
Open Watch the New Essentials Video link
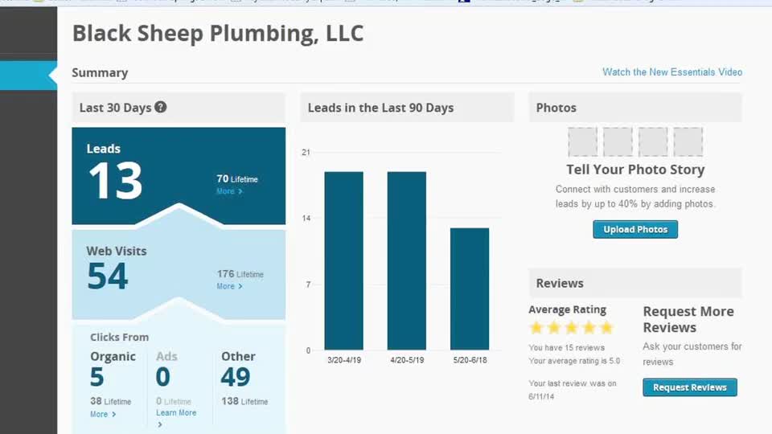[672, 72]
